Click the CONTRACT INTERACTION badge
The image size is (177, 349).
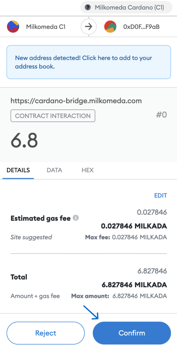click(53, 116)
